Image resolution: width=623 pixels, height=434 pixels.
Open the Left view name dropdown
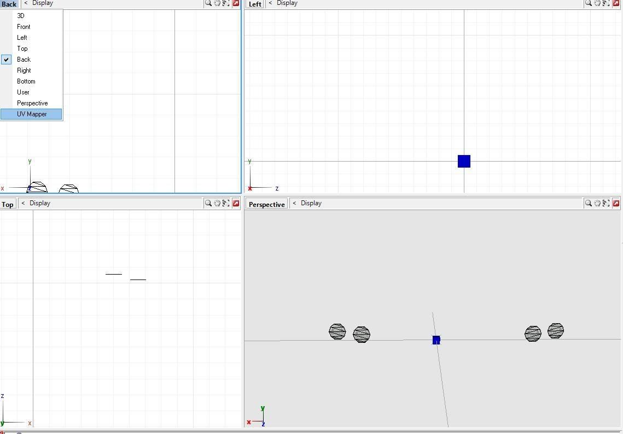click(255, 4)
